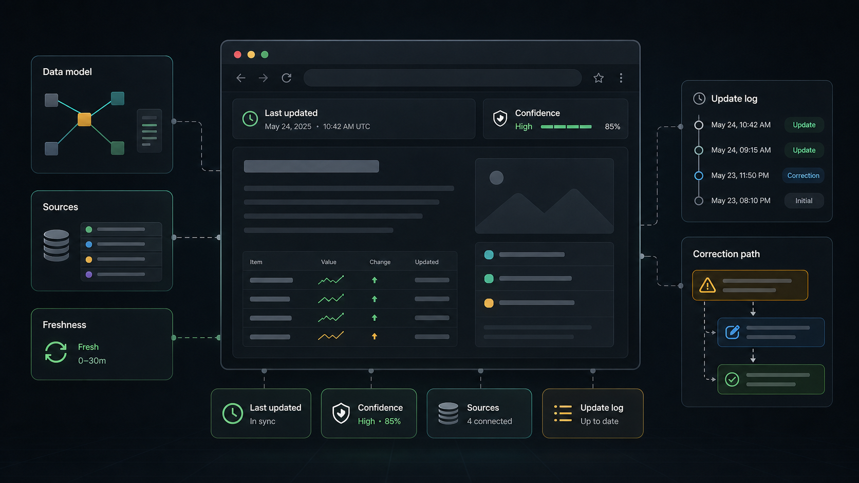Click the list icon in bottom Update log card

click(x=563, y=413)
